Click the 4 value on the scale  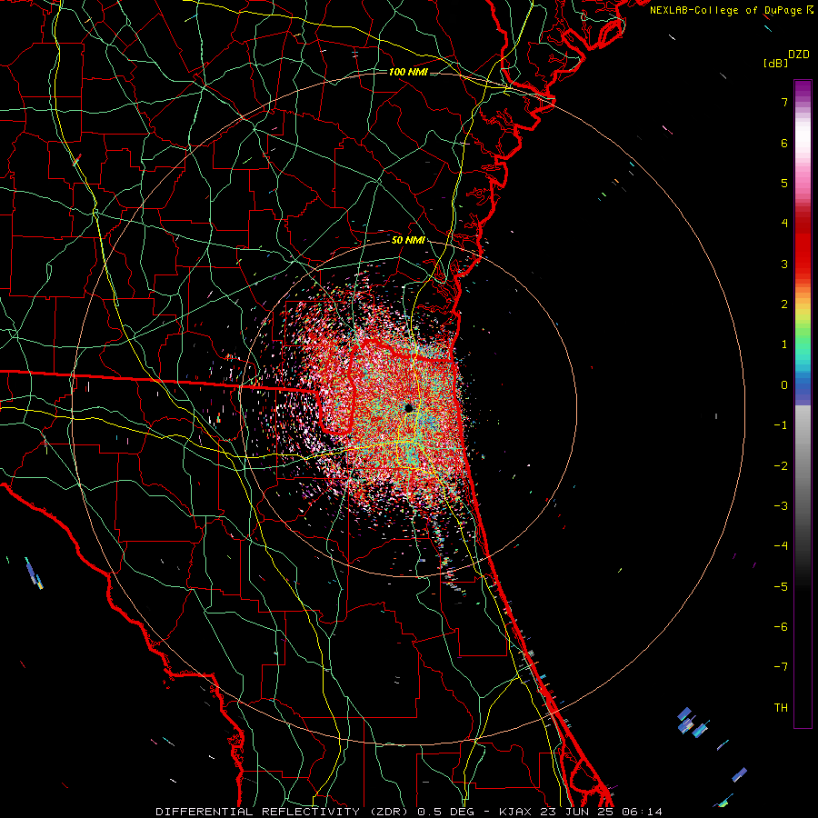click(x=784, y=224)
